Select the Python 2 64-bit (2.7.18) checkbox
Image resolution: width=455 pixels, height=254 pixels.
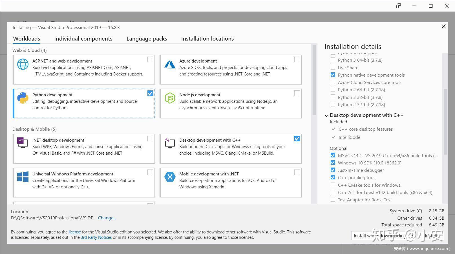click(x=333, y=90)
